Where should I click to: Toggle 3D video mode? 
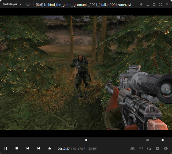coord(141,148)
